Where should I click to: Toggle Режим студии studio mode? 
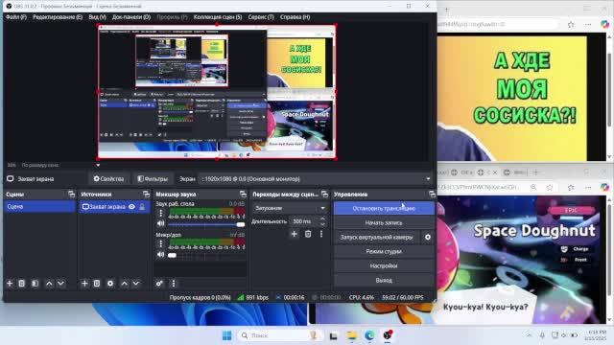click(384, 251)
